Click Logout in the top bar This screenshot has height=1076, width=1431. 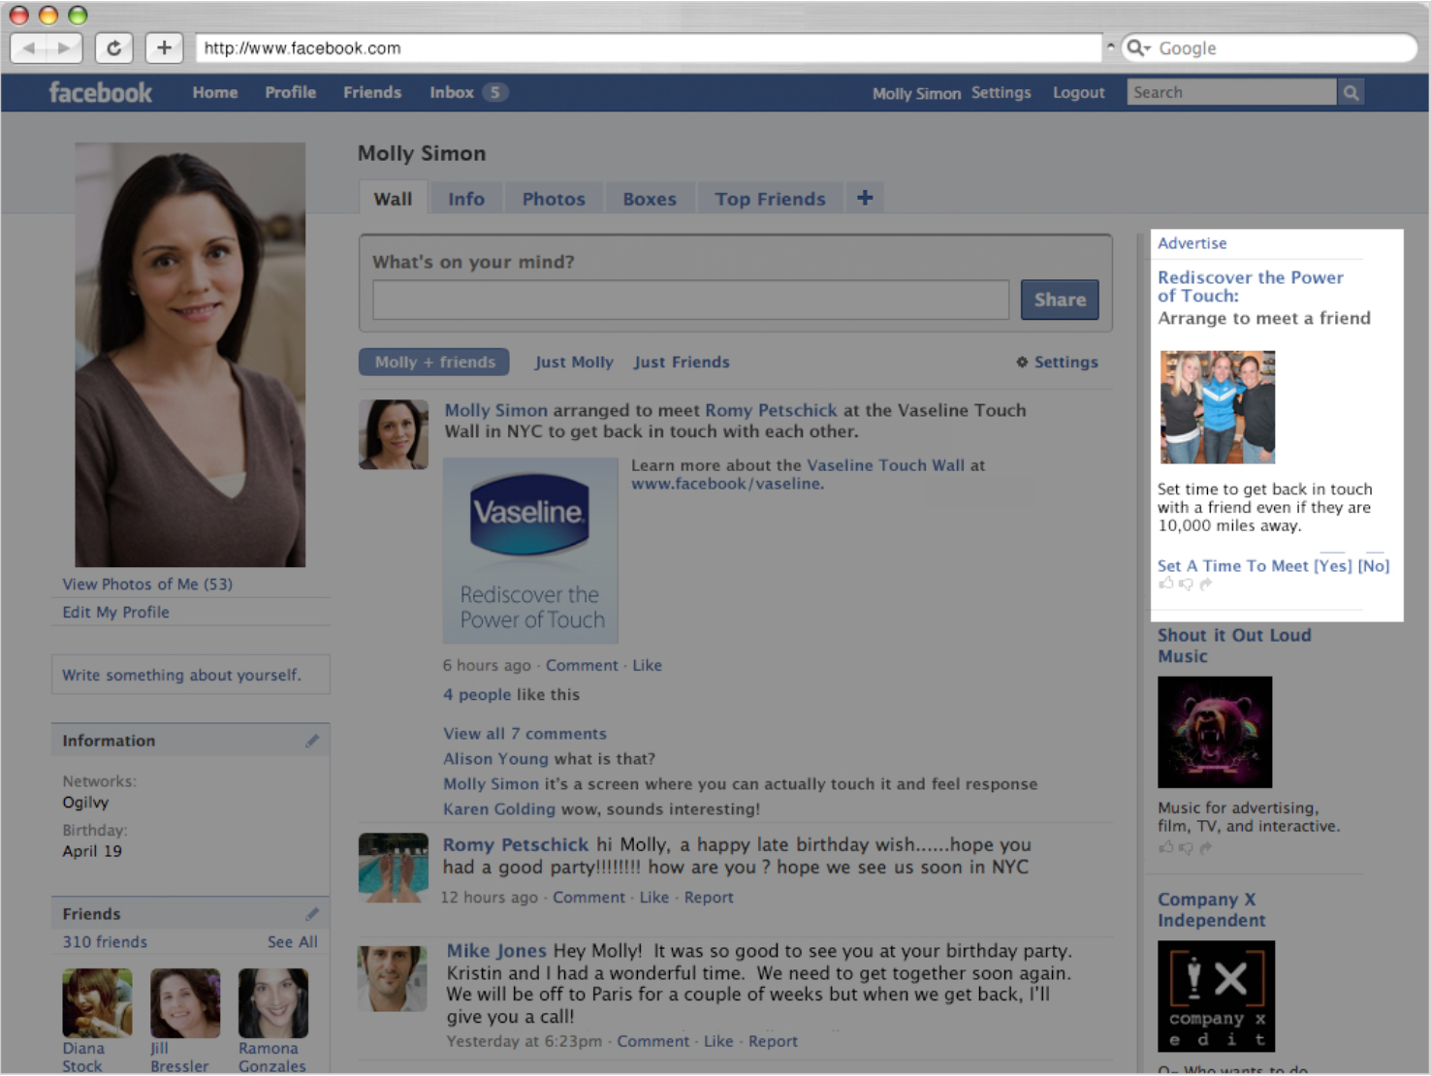pos(1079,92)
